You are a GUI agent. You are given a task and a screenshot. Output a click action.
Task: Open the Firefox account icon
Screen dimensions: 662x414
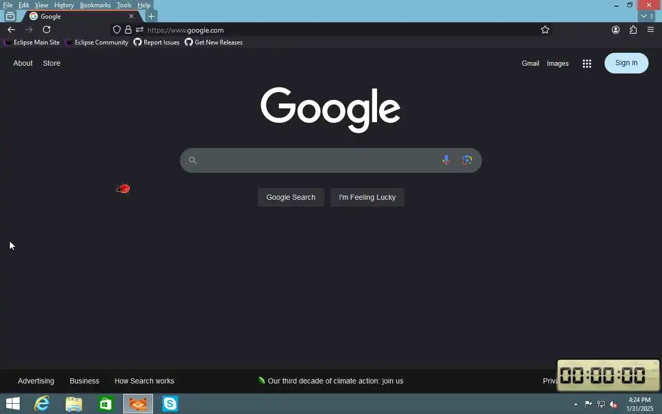[615, 30]
